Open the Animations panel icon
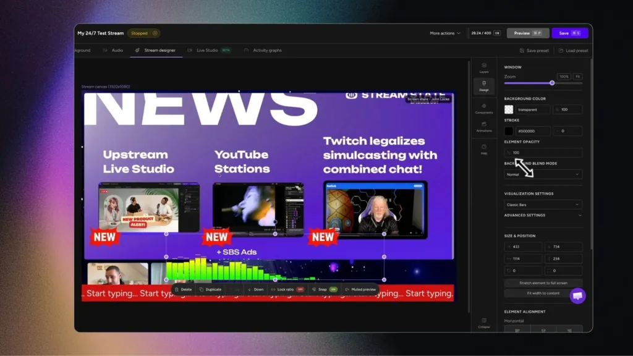The image size is (633, 356). pos(483,127)
